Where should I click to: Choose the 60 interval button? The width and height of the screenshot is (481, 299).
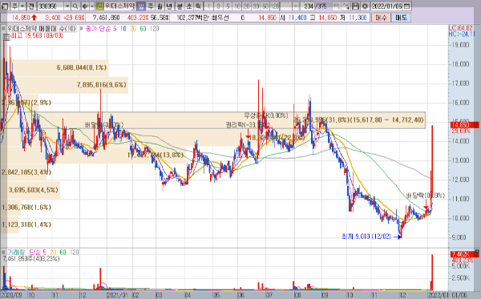265,6
